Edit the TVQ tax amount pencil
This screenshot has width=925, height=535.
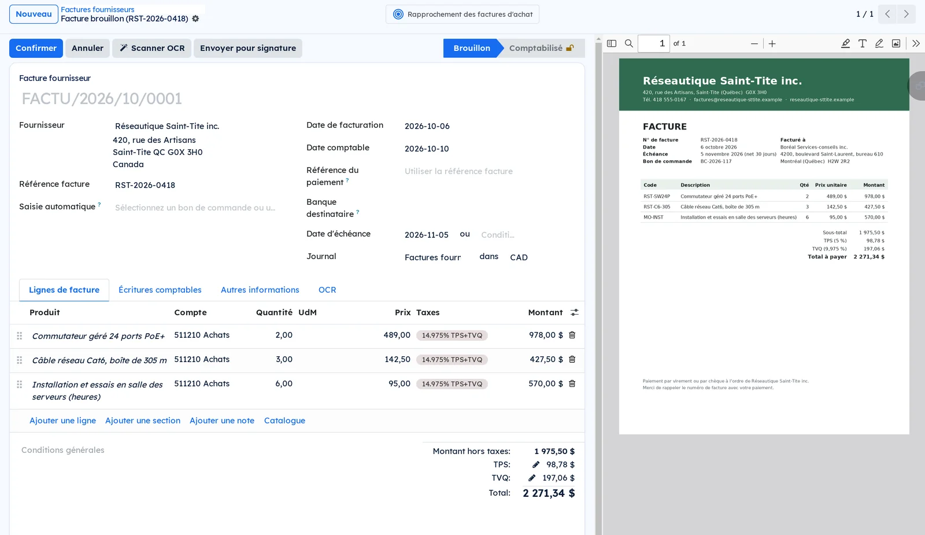coord(532,478)
